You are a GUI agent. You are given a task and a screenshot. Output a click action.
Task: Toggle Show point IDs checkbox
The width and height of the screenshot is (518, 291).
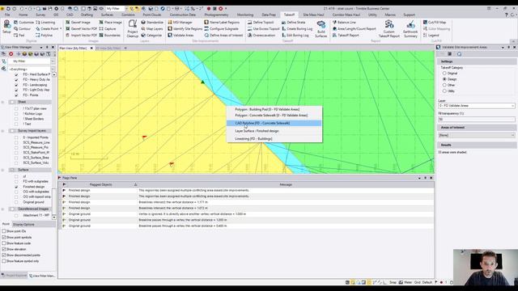[4, 231]
